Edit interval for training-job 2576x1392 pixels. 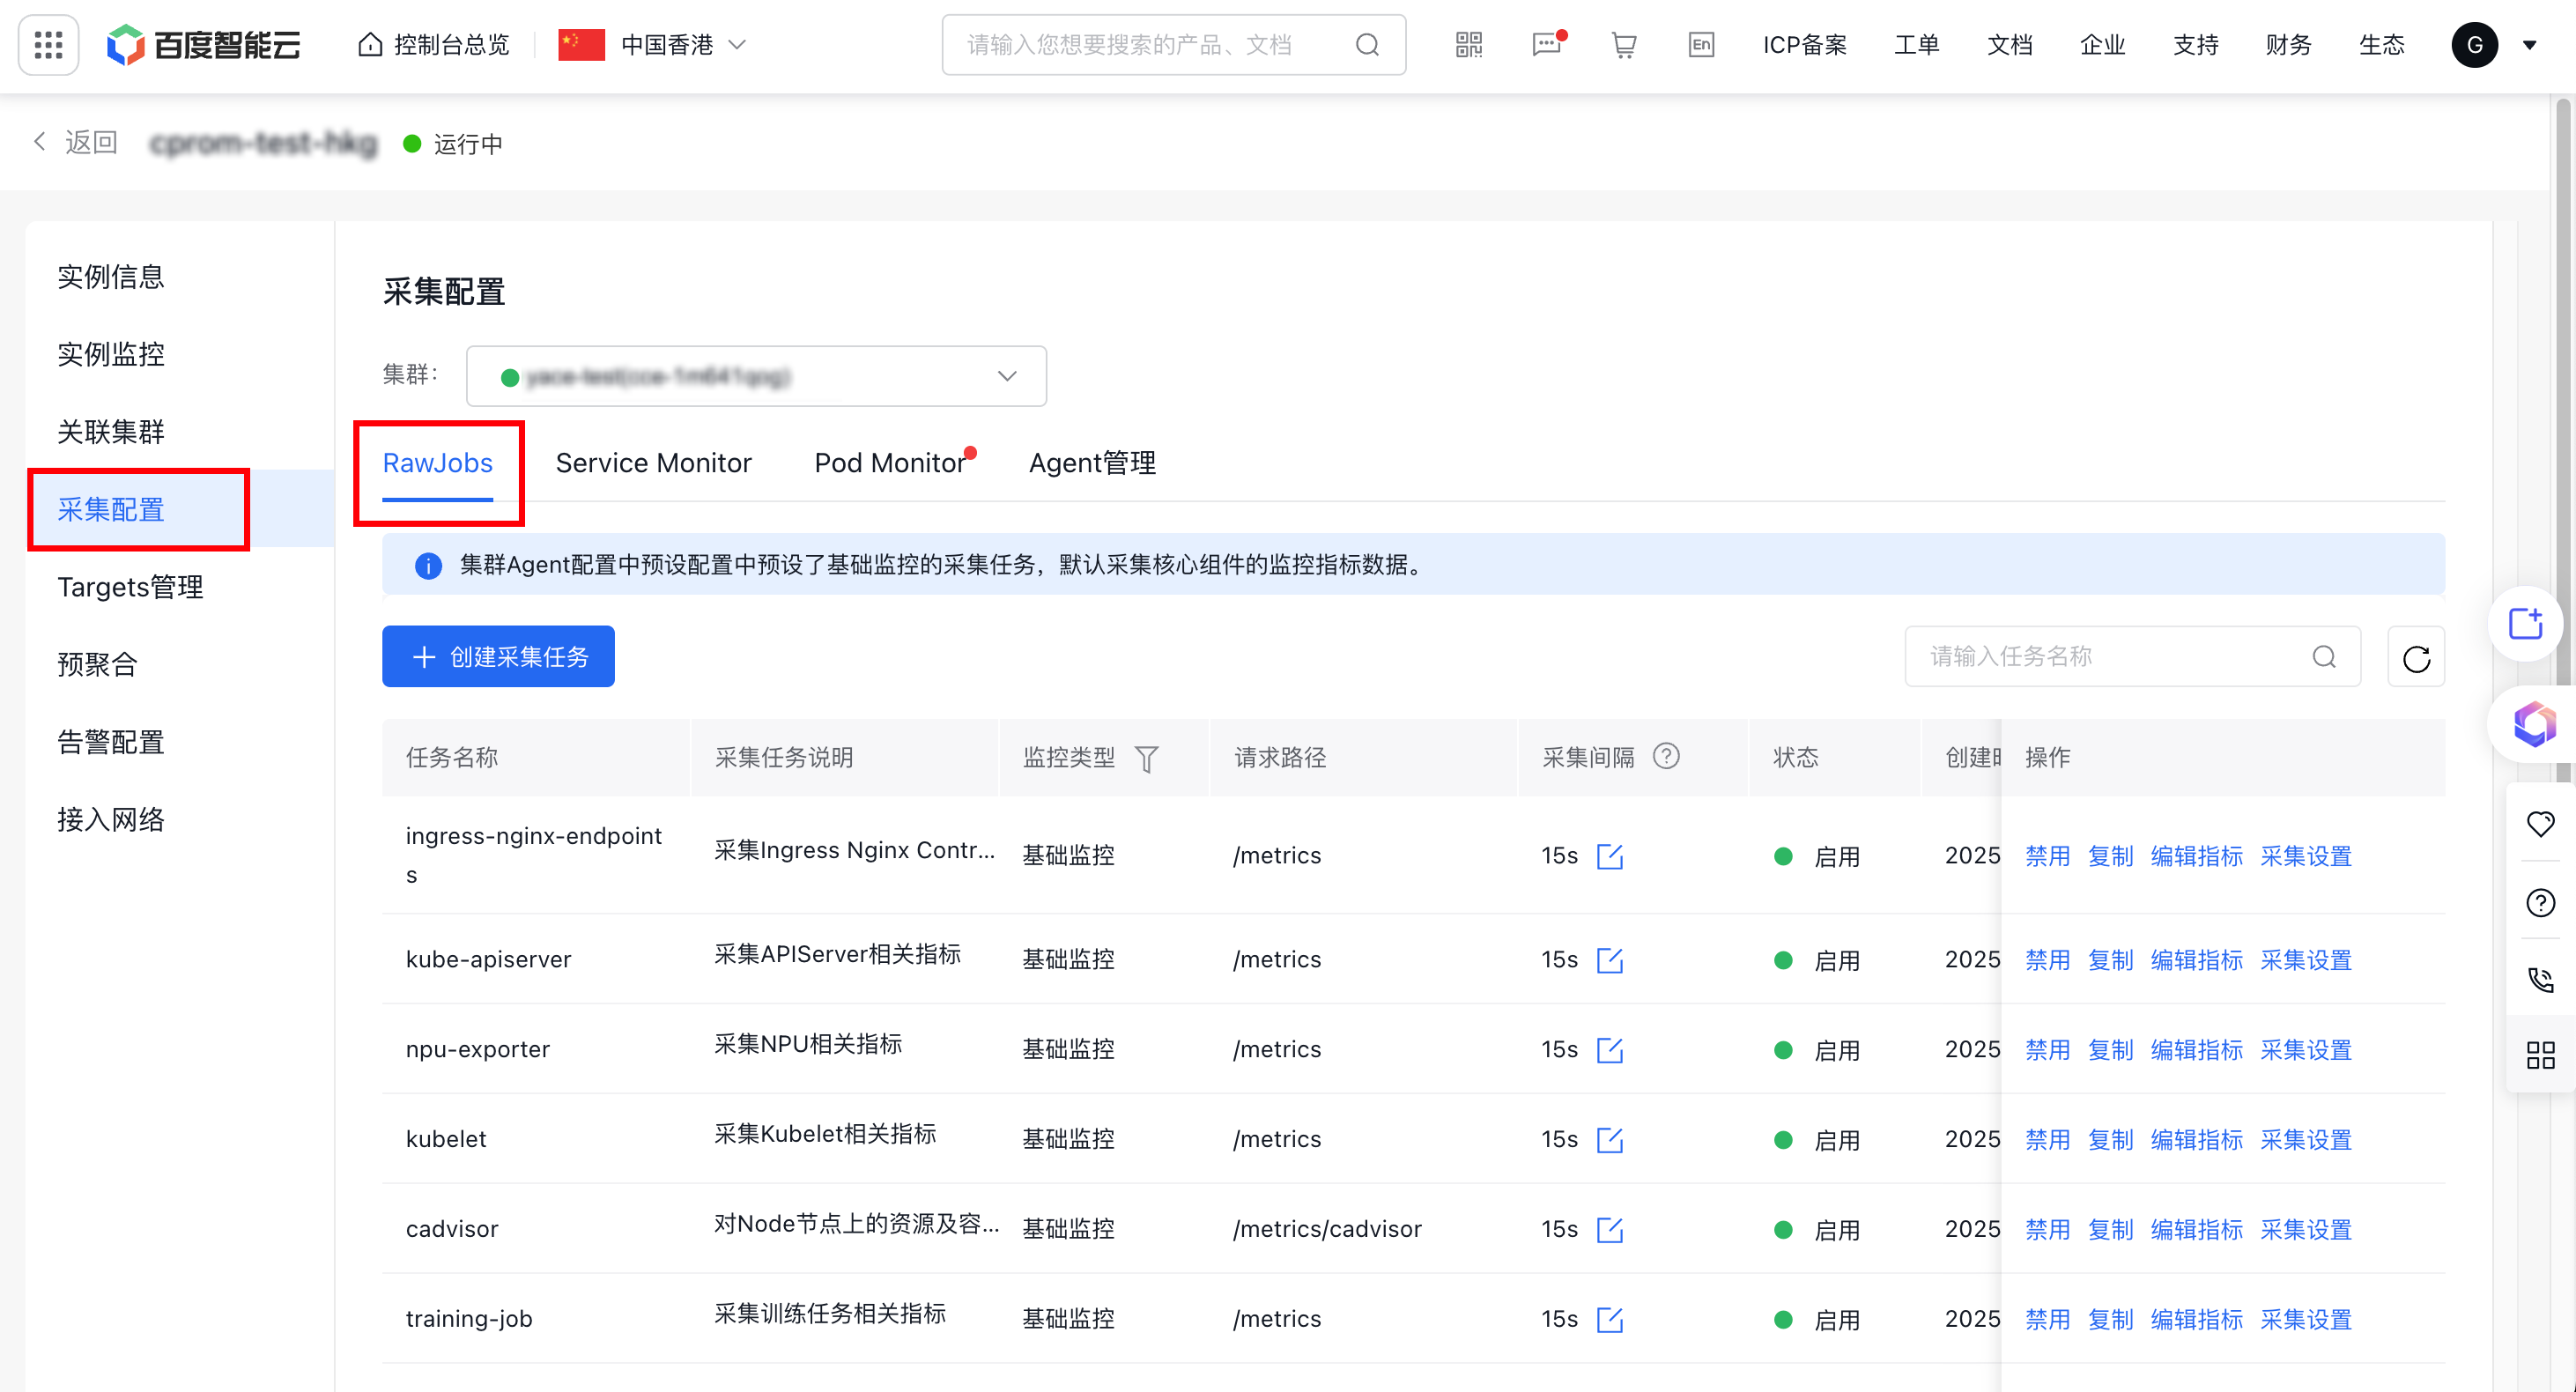click(1610, 1320)
